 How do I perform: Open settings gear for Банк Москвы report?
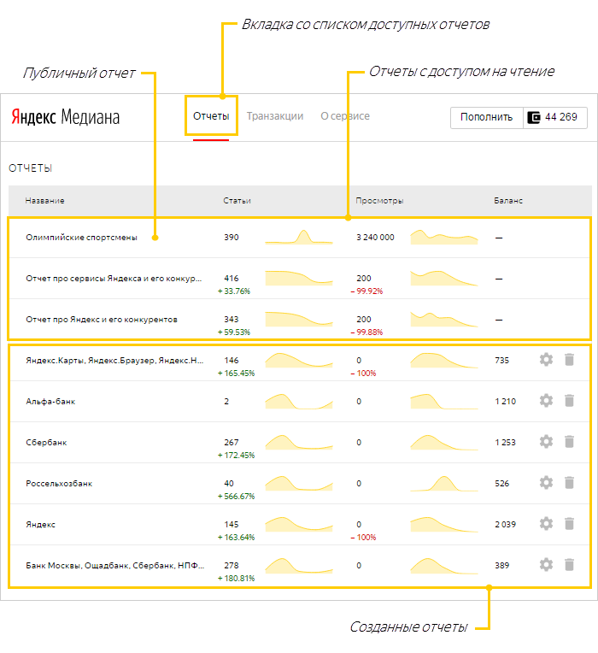point(546,565)
